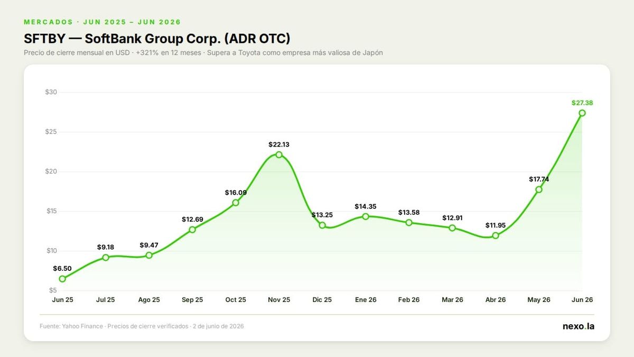Click the May 26 data point marker
Viewport: 634px width, 357px height.
[539, 189]
